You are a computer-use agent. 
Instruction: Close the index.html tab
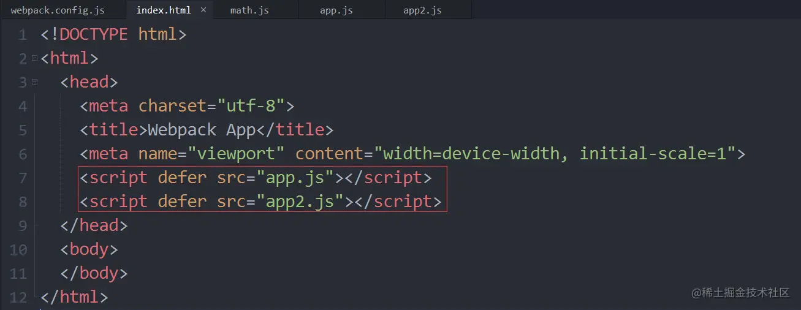[x=203, y=10]
